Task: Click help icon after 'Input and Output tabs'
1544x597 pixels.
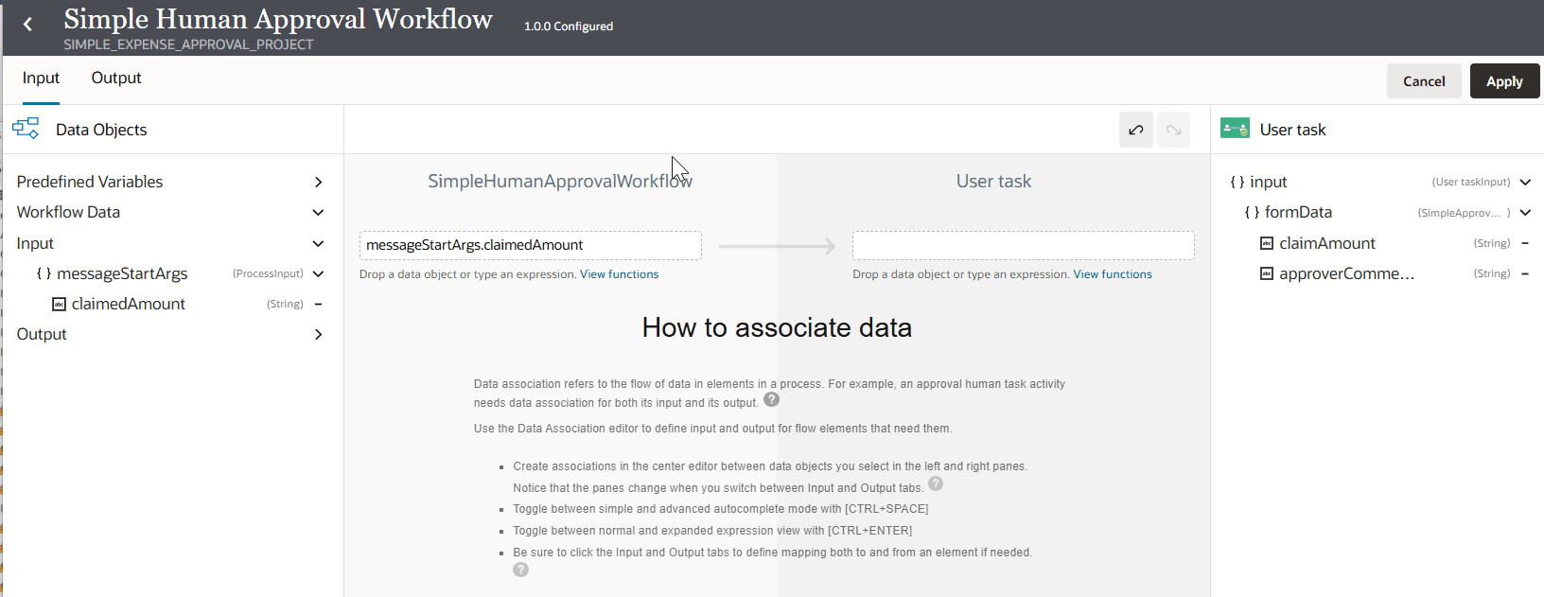Action: pos(935,483)
